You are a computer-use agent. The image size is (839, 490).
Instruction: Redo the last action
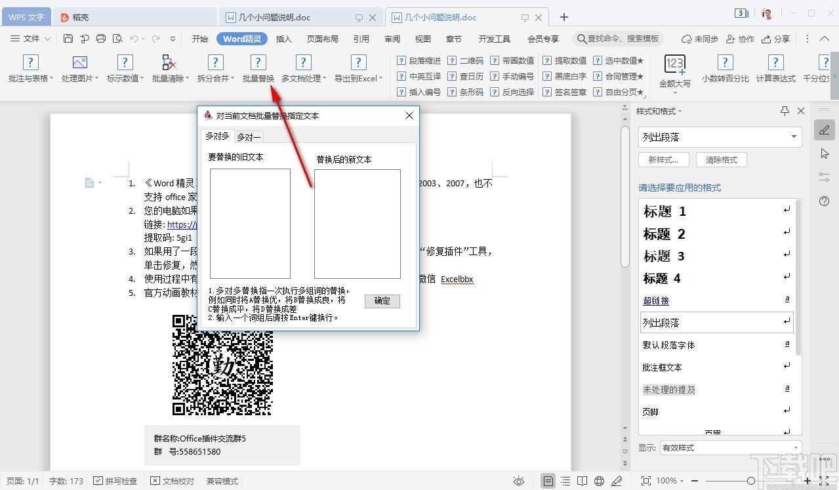155,39
